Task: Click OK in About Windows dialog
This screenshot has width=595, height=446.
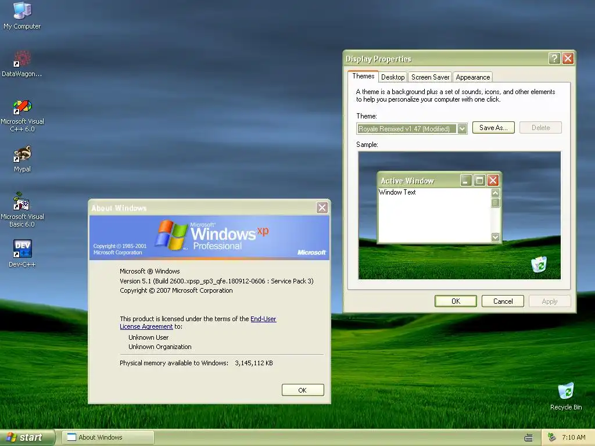Action: pyautogui.click(x=303, y=390)
